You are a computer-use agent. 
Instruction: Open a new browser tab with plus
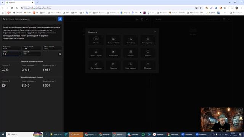coord(37,3)
